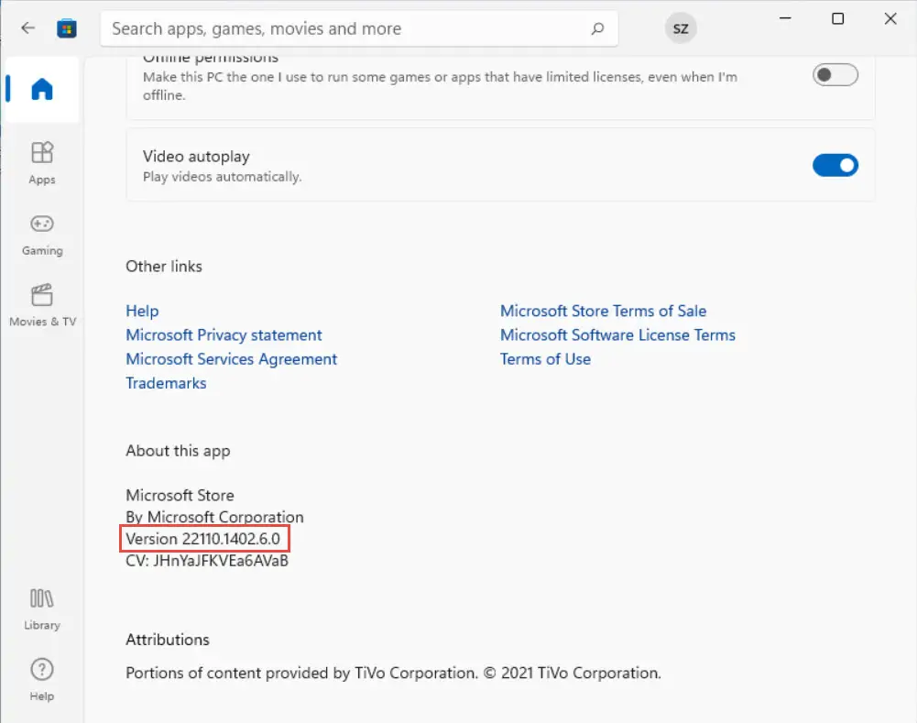Image resolution: width=917 pixels, height=723 pixels.
Task: Open Microsoft Services Agreement link
Action: click(232, 358)
